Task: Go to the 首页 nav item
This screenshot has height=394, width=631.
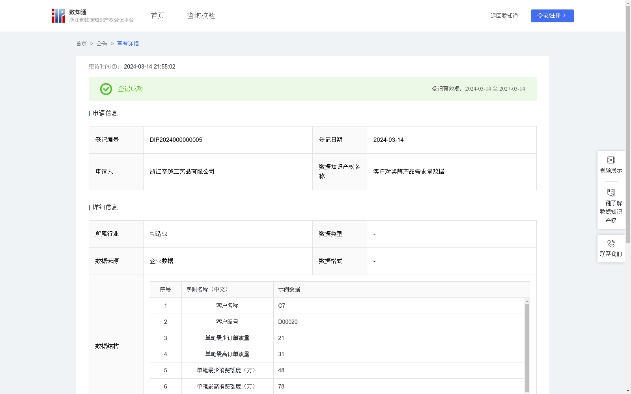Action: (x=158, y=16)
